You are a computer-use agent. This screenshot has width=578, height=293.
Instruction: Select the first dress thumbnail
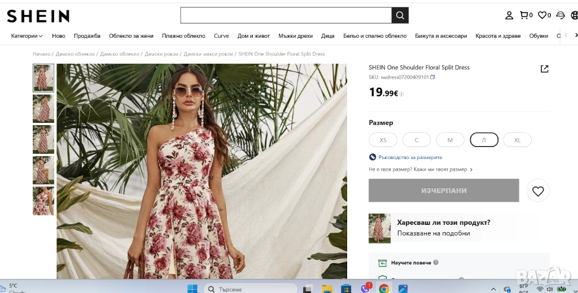(x=43, y=78)
